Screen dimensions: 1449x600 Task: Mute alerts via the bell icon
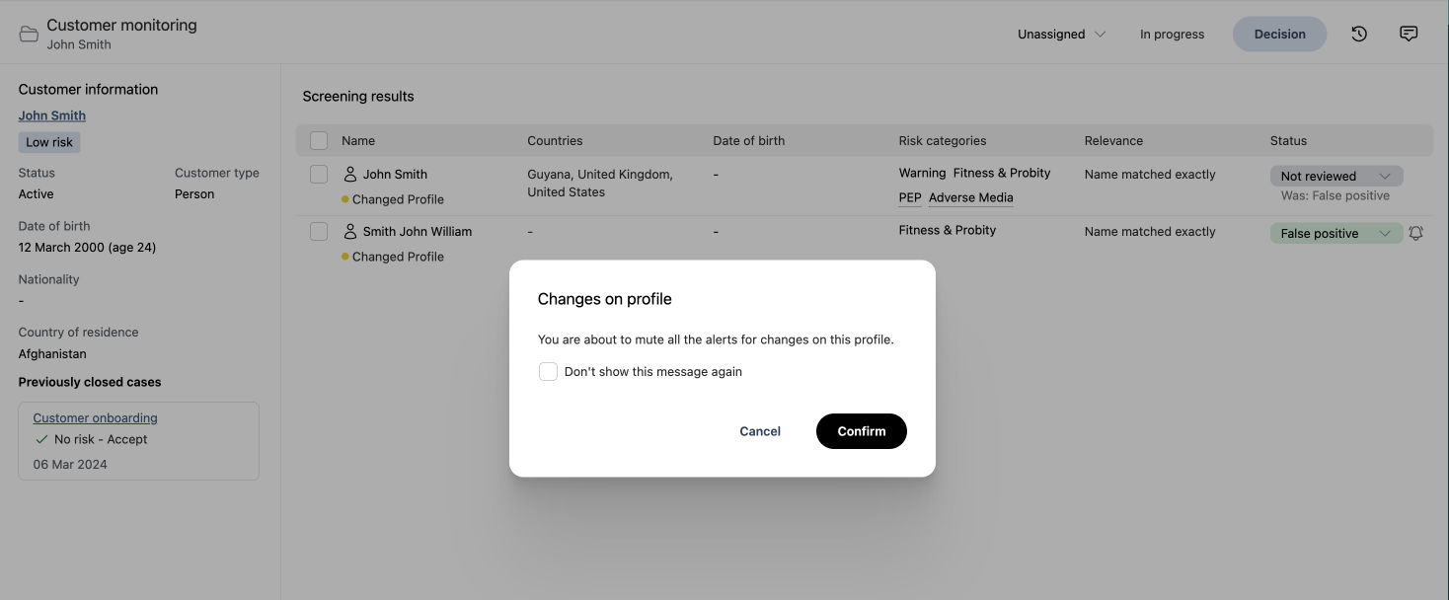click(x=1415, y=232)
